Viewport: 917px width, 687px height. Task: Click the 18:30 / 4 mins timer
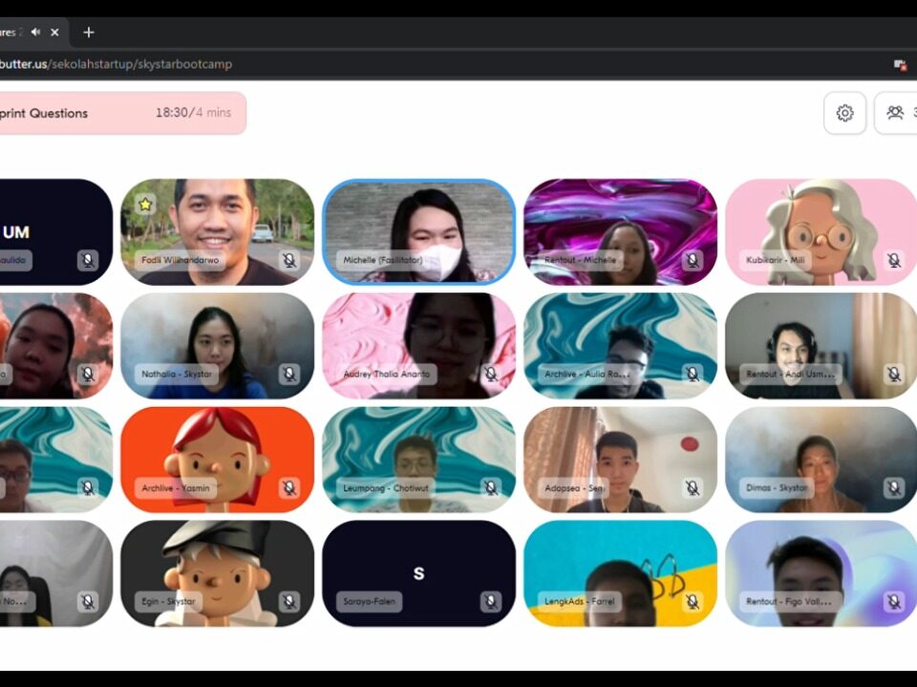(x=193, y=113)
